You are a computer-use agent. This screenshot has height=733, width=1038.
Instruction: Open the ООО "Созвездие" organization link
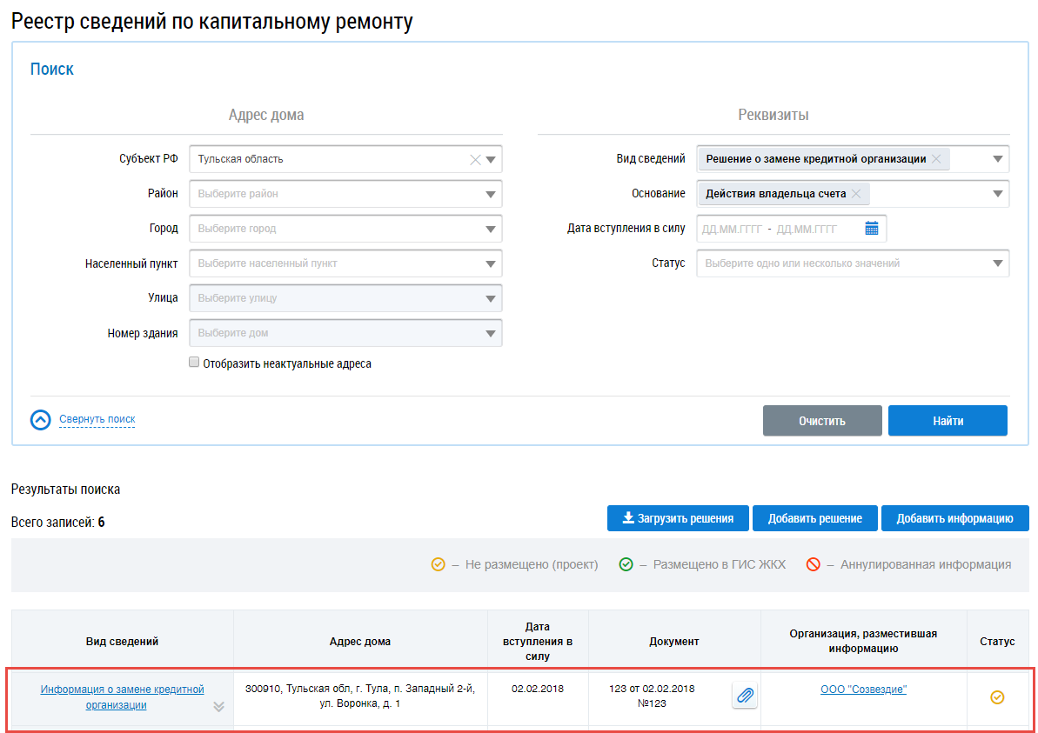click(863, 690)
